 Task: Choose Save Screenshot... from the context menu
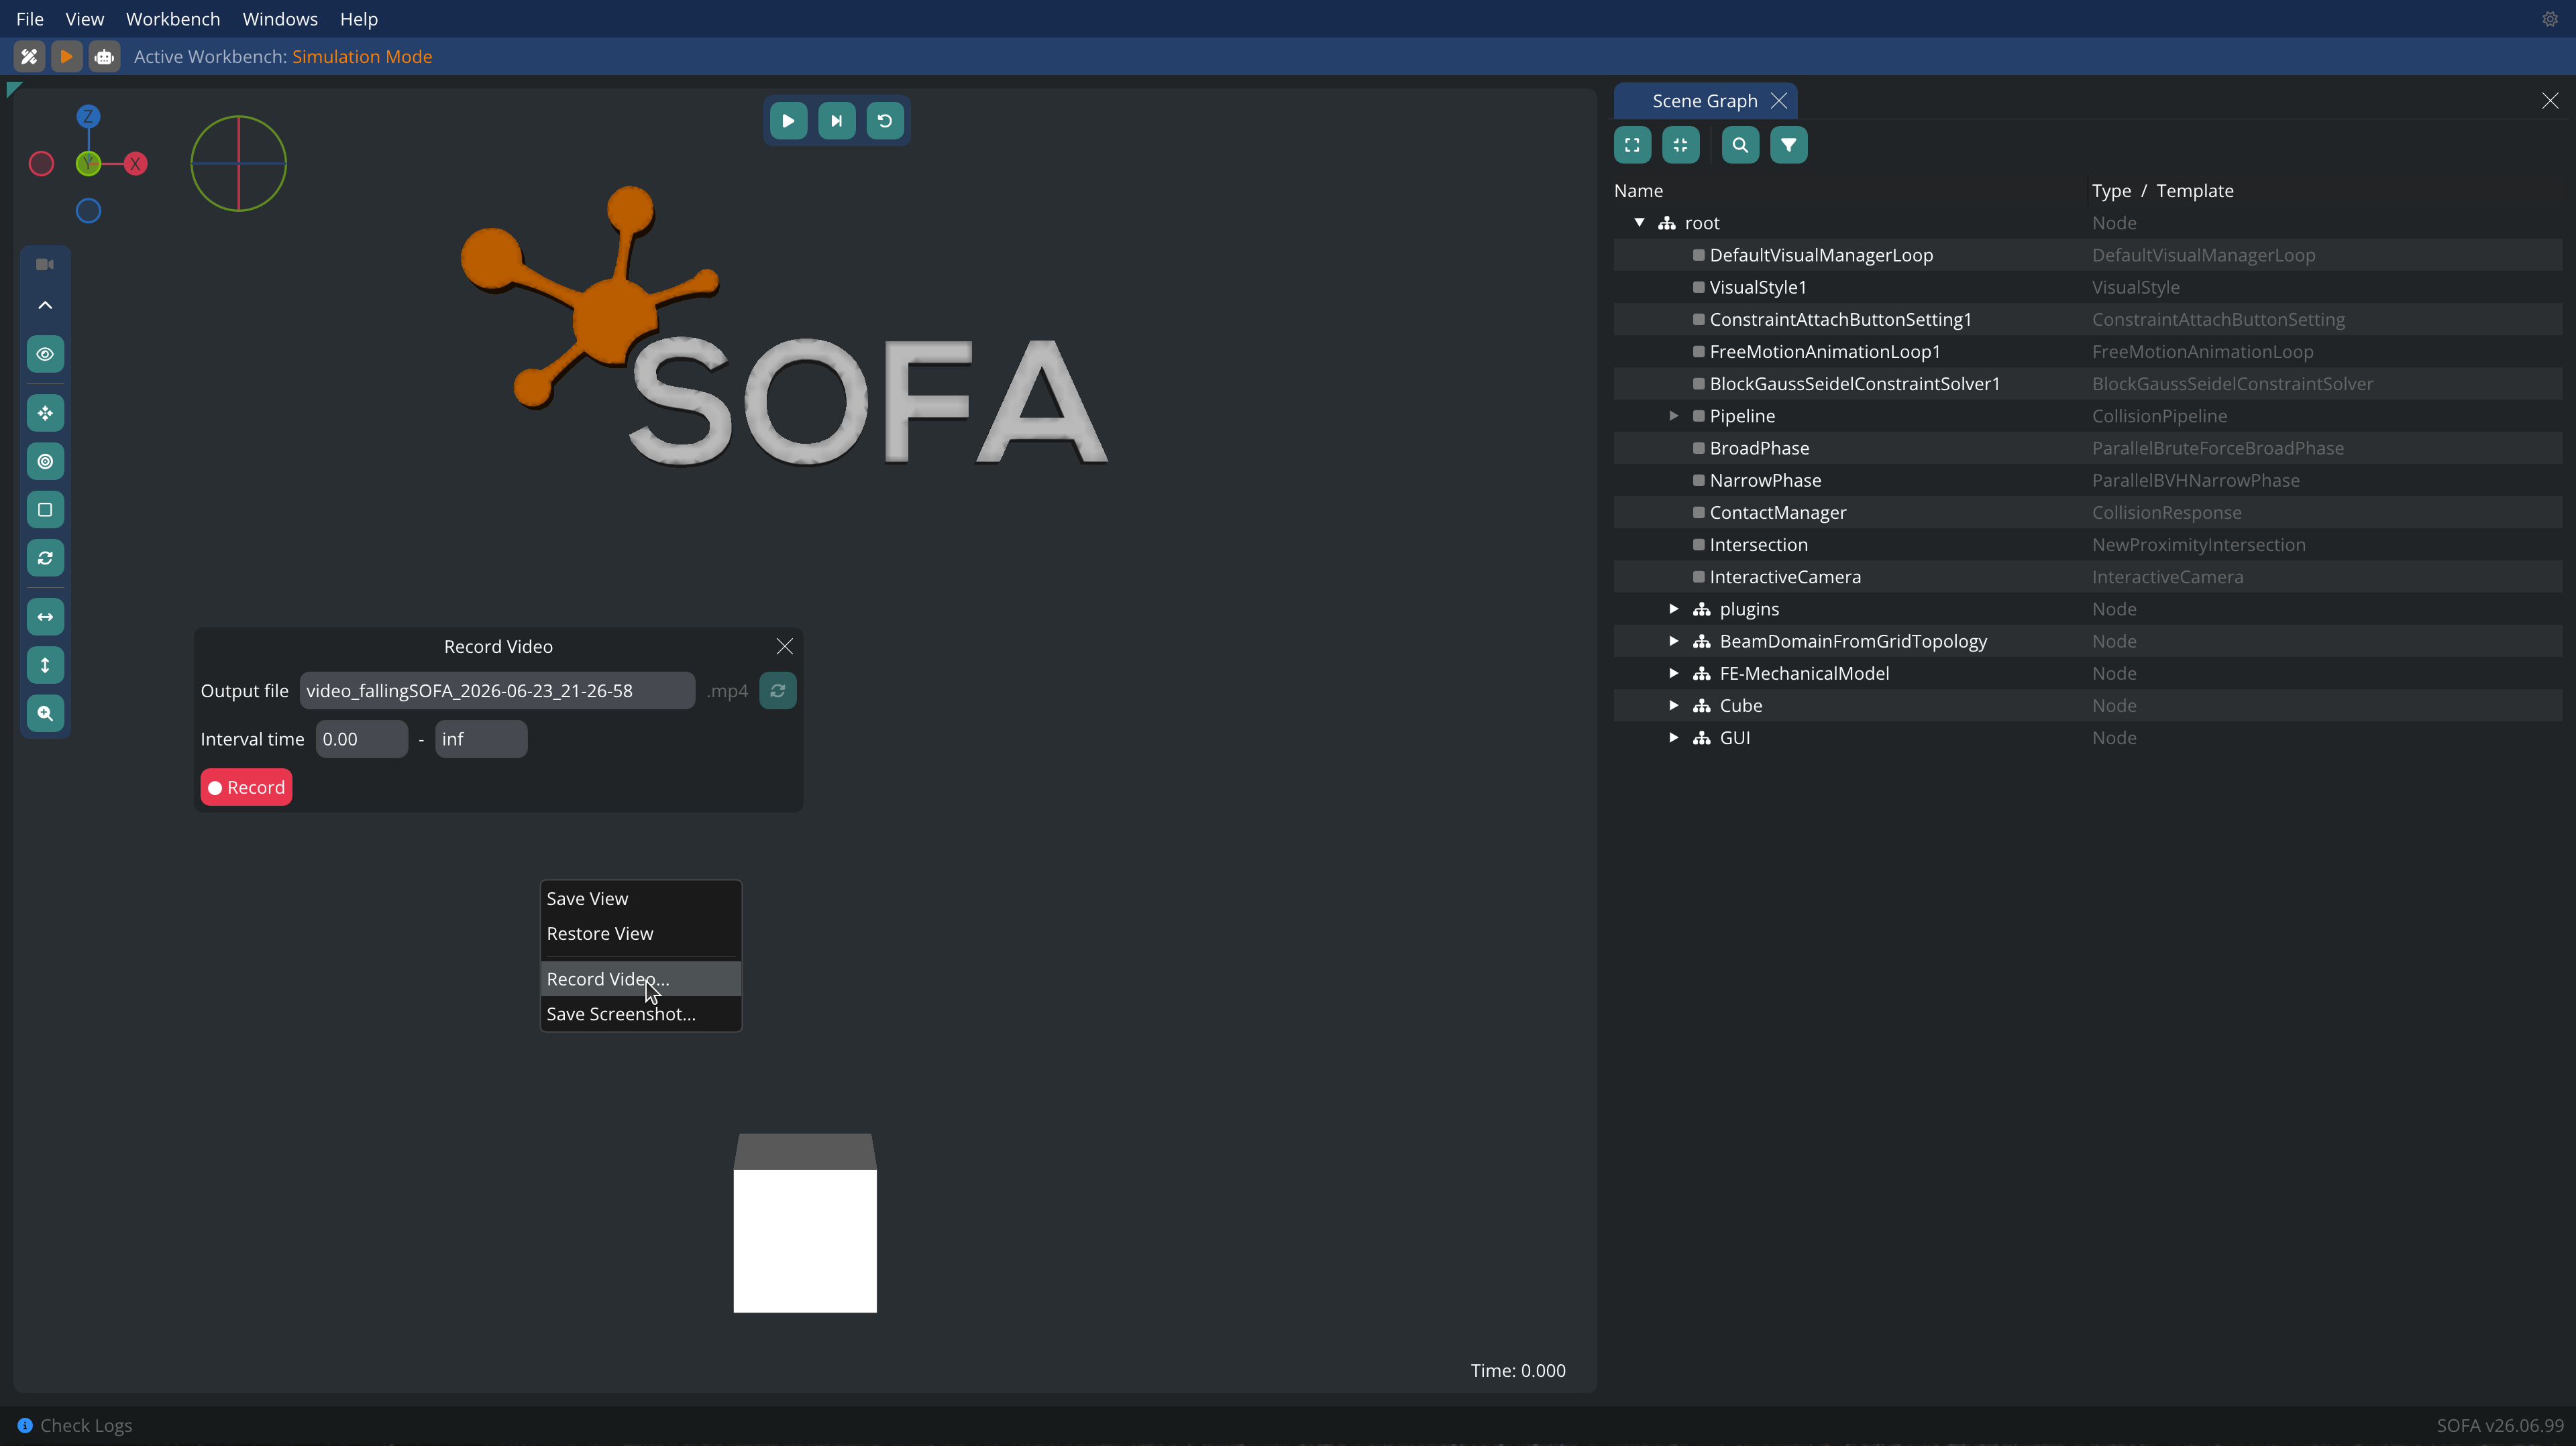pos(641,1014)
